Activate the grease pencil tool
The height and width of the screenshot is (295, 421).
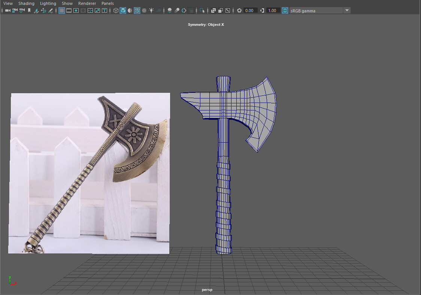[x=51, y=10]
